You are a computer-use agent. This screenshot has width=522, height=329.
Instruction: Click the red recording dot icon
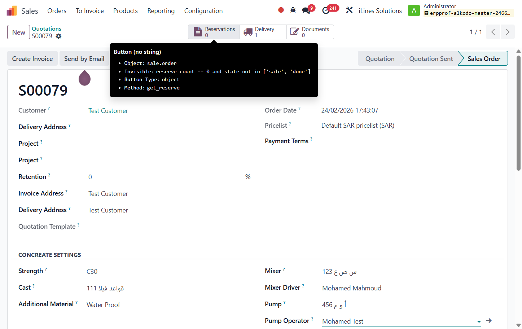click(x=281, y=10)
